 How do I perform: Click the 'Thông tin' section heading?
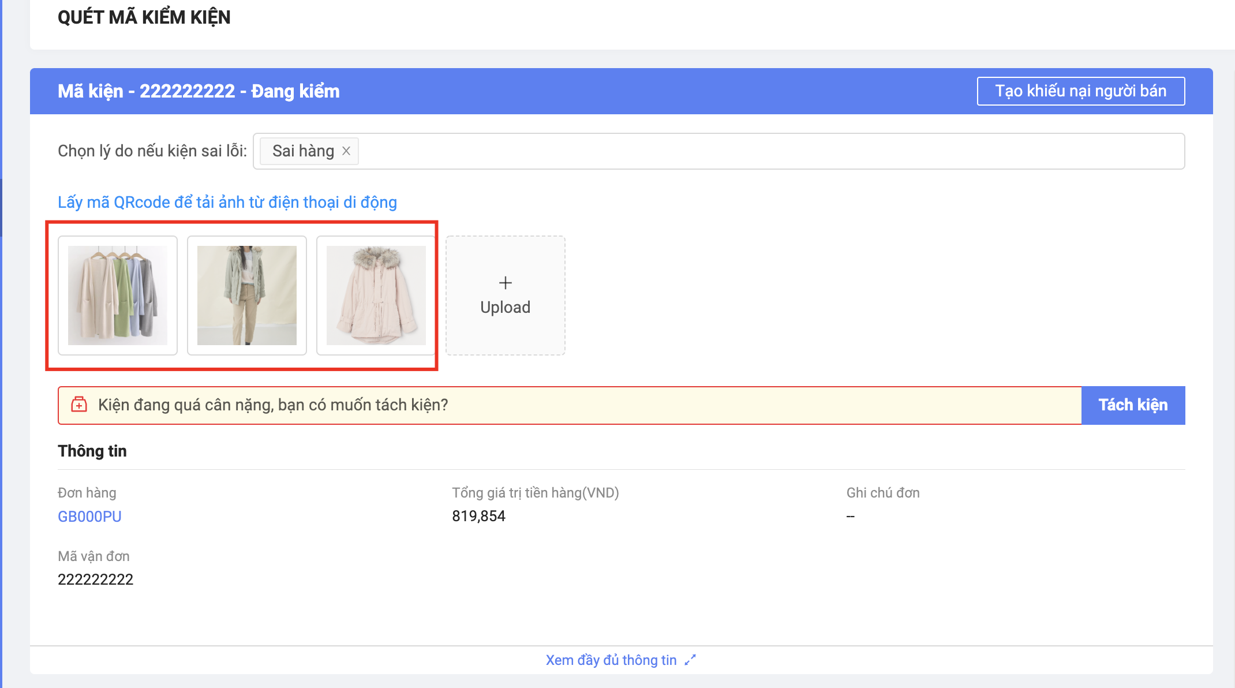(x=92, y=451)
